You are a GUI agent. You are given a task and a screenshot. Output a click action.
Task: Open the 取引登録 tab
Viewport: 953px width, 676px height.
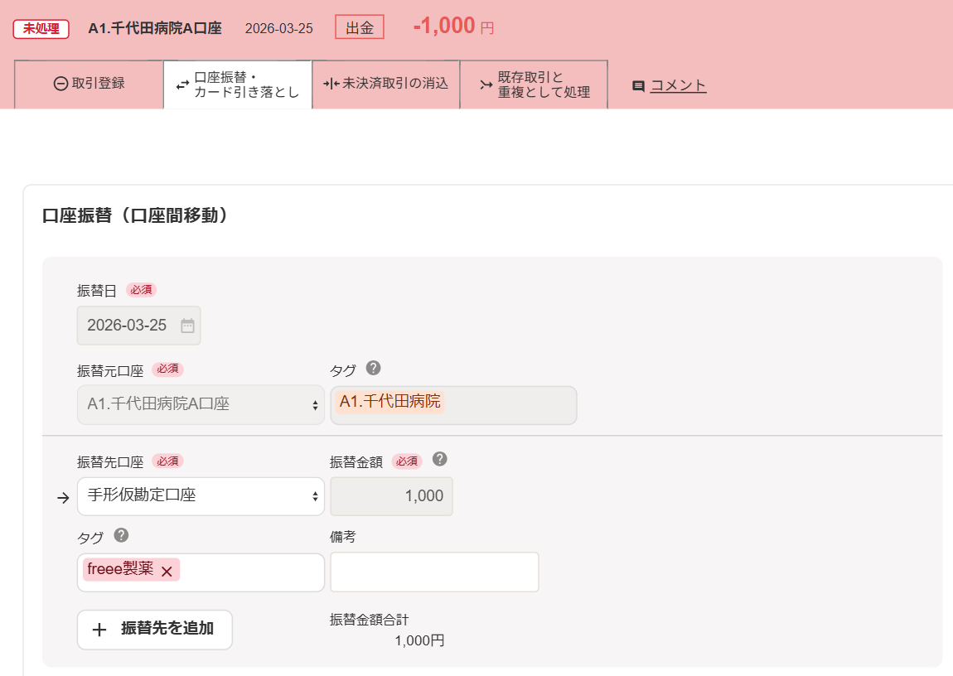click(x=89, y=84)
